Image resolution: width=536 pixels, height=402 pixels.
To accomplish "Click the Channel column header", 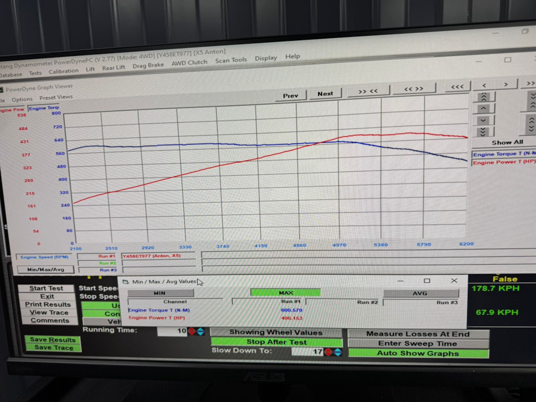I will (x=175, y=301).
